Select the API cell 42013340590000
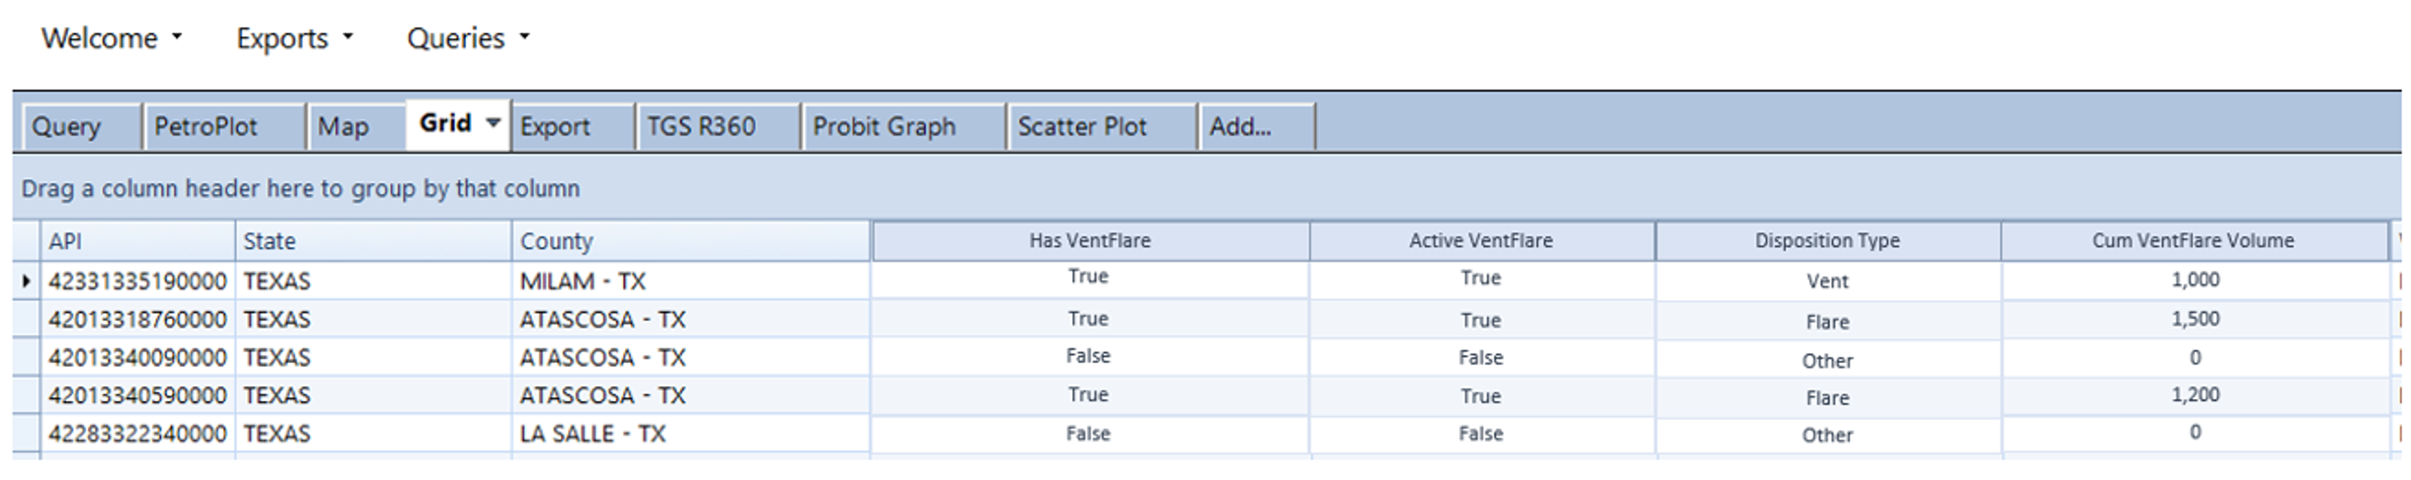The image size is (2411, 480). pos(138,396)
